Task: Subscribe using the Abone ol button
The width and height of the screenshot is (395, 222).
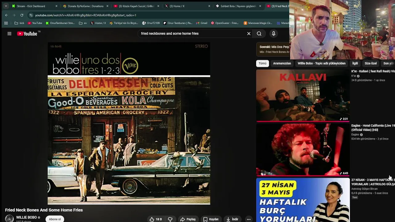Action: click(x=55, y=219)
